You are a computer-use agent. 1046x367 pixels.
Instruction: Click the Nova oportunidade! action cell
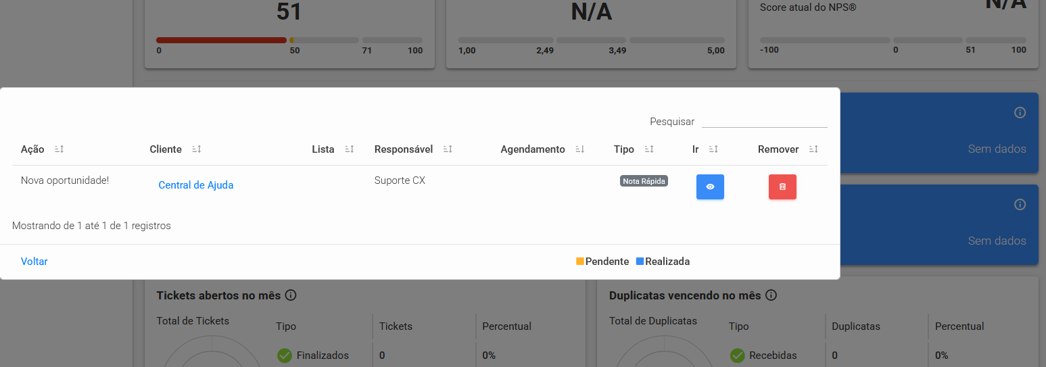(x=65, y=180)
